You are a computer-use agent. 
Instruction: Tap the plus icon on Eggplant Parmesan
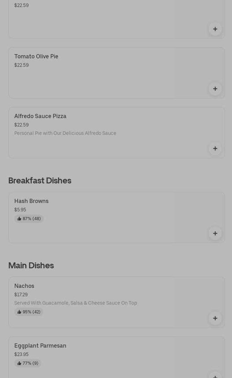pyautogui.click(x=215, y=375)
